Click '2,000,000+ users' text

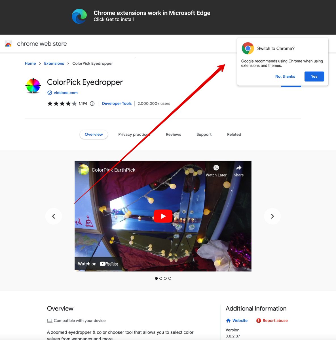[x=154, y=104]
